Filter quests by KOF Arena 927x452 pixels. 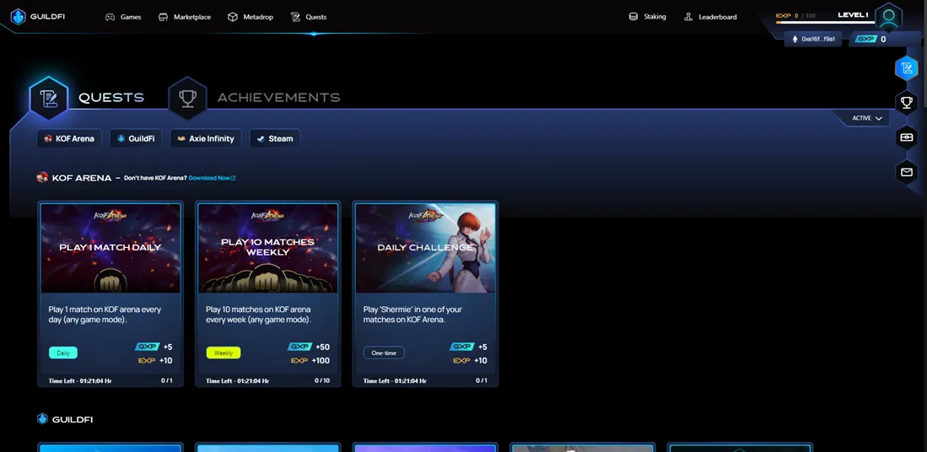coord(69,139)
